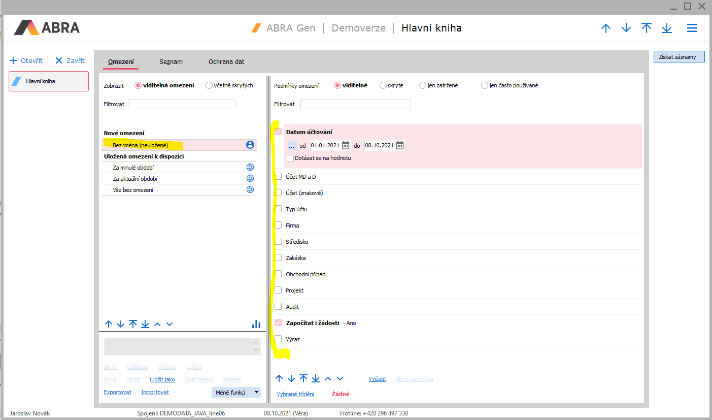This screenshot has height=420, width=712.
Task: Click globe icon beside Za minulé období
Action: 250,167
